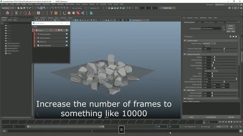Click the Hide button in Attribute Editor

pos(233,31)
